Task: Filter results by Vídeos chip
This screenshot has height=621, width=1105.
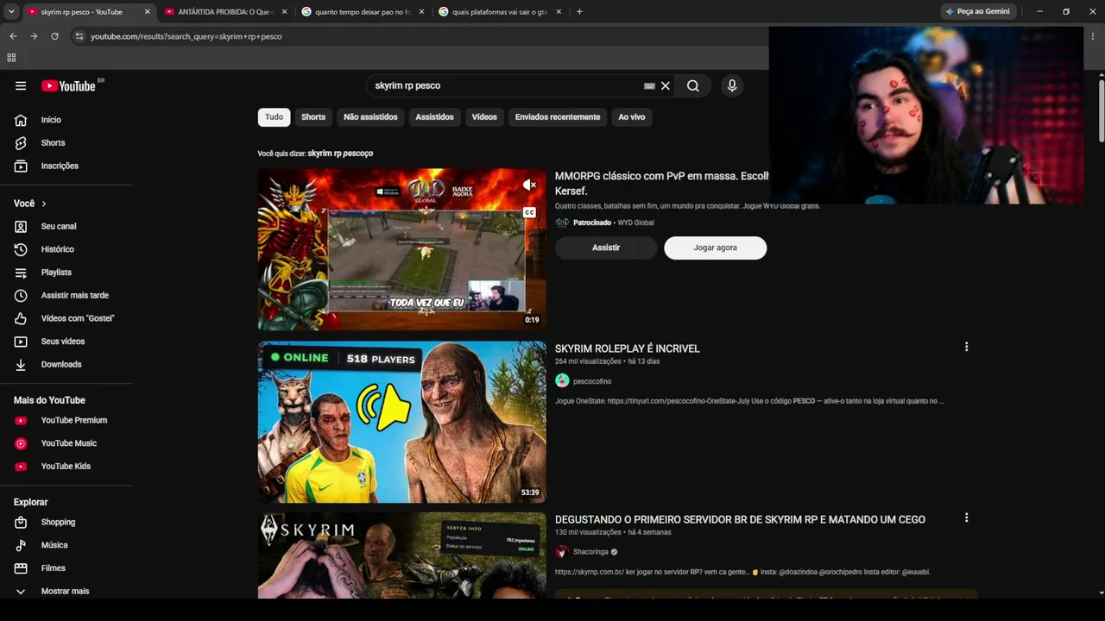Action: pyautogui.click(x=484, y=117)
